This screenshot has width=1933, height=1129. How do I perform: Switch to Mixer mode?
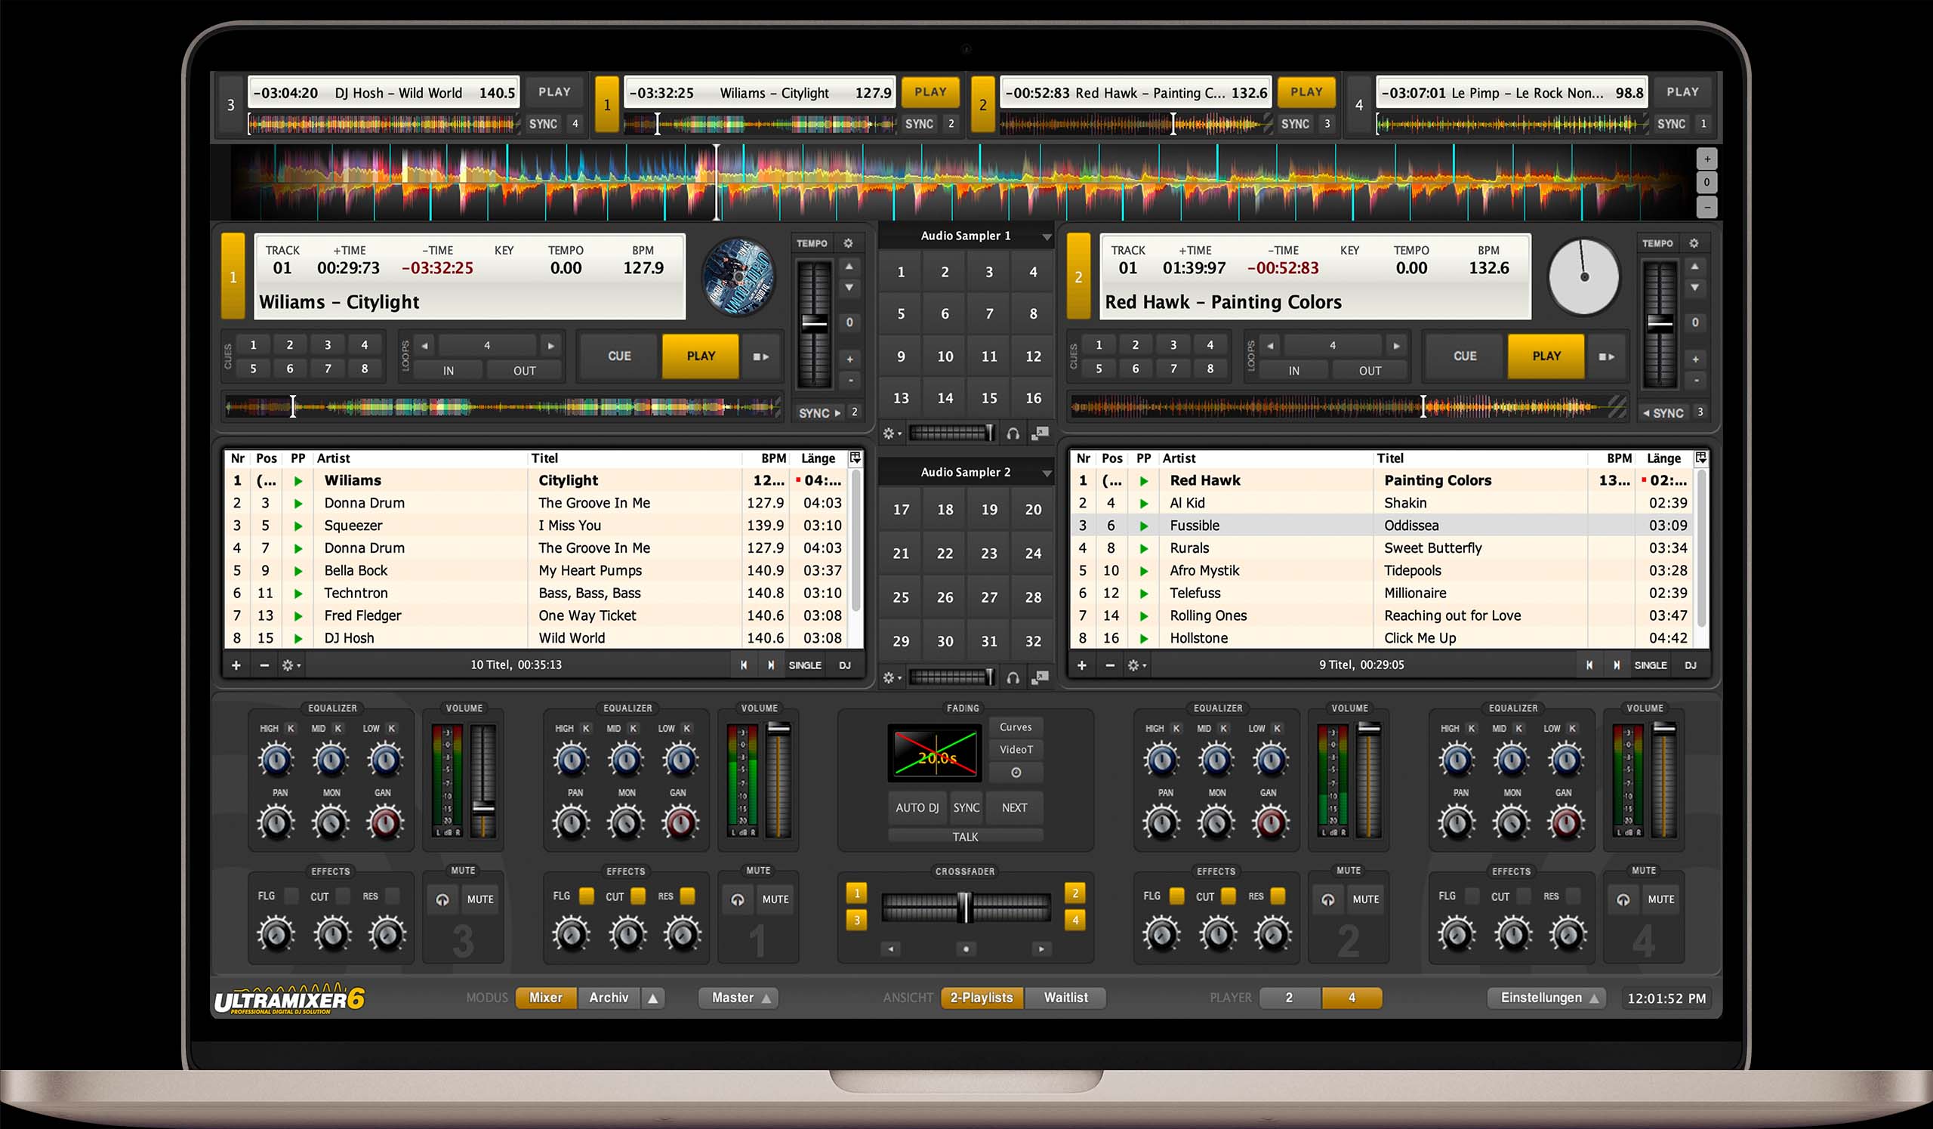coord(545,998)
